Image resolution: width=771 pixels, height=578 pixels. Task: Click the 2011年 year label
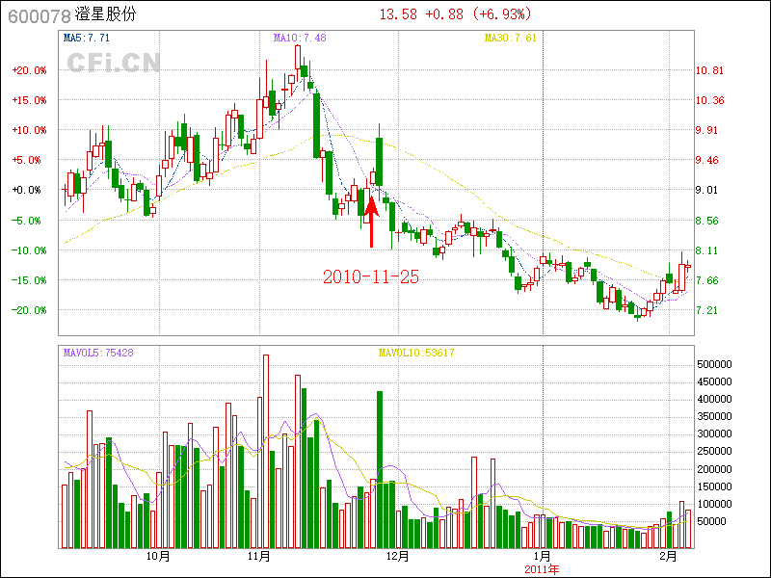coord(542,568)
